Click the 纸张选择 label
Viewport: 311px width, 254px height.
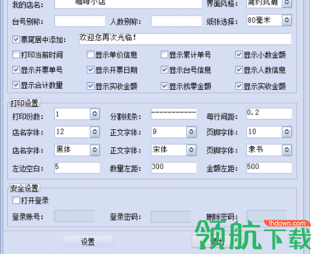tap(222, 21)
